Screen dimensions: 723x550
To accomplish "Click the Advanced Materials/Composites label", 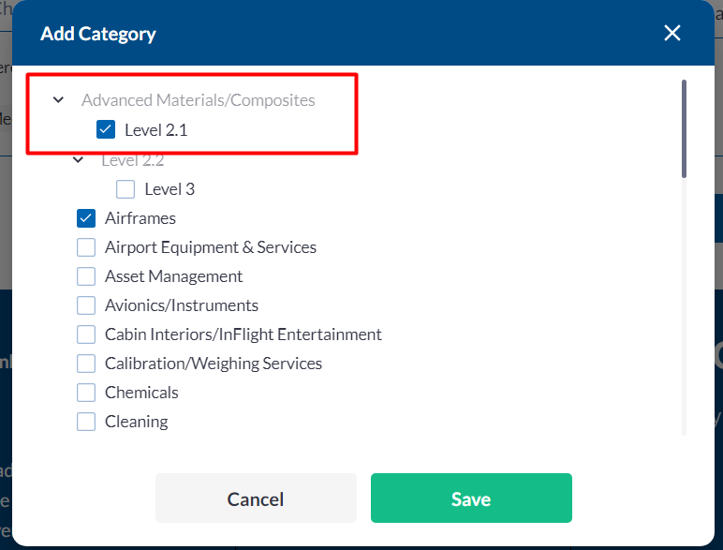I will 198,99.
